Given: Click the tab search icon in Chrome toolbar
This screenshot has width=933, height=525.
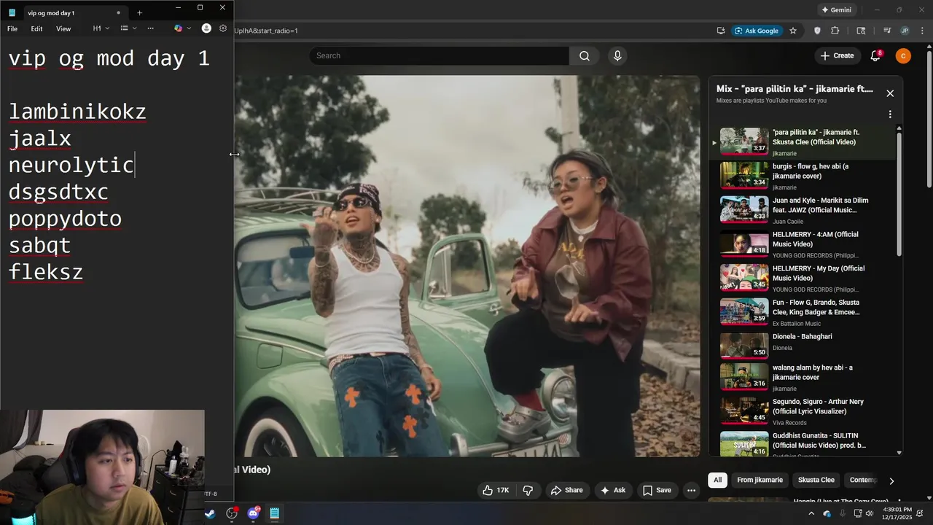Looking at the screenshot, I should 861,31.
